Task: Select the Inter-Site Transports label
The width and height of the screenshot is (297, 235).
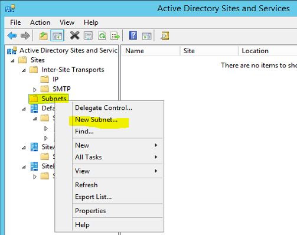Action: tap(73, 70)
